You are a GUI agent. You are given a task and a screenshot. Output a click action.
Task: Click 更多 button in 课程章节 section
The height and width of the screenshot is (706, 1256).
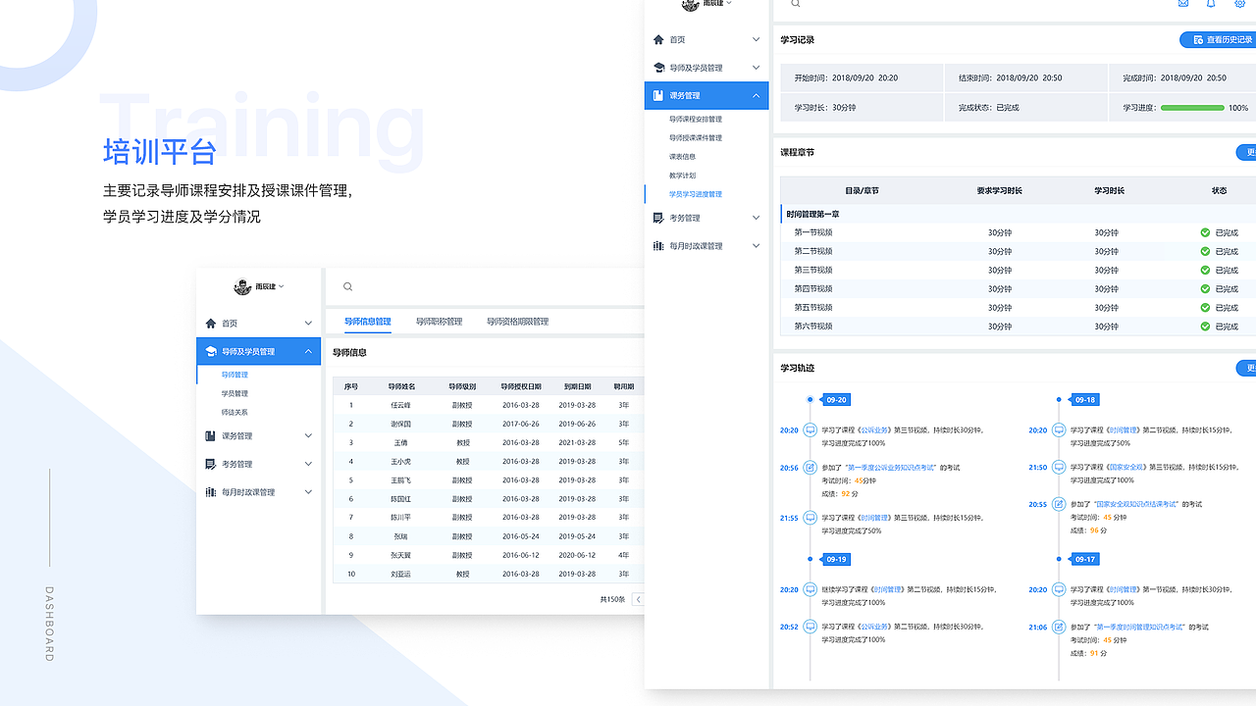(x=1246, y=152)
